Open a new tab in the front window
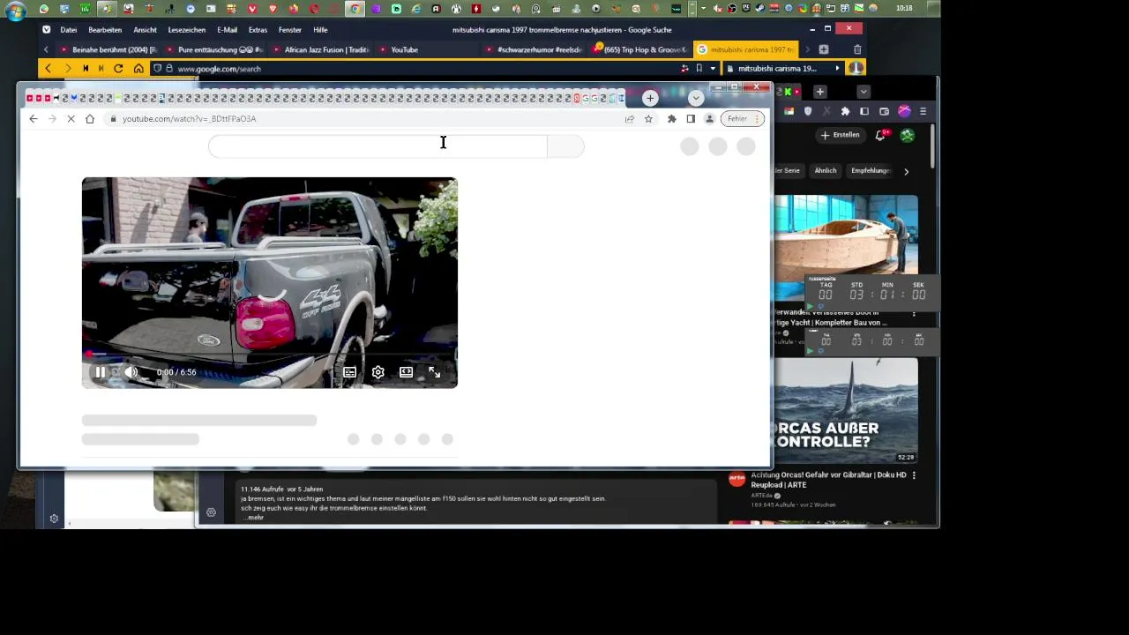This screenshot has height=635, width=1129. click(x=650, y=98)
